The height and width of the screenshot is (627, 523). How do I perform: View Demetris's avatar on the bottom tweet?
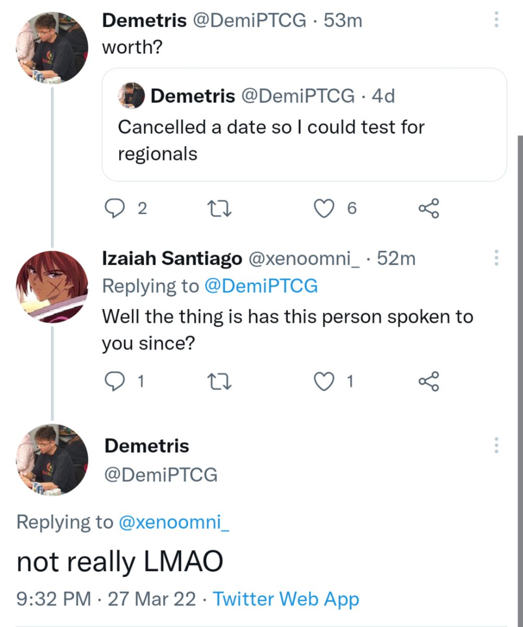(x=52, y=460)
